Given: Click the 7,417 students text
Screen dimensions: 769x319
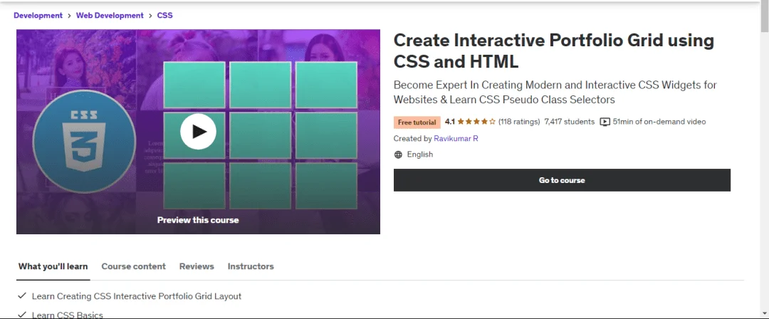Looking at the screenshot, I should [570, 122].
